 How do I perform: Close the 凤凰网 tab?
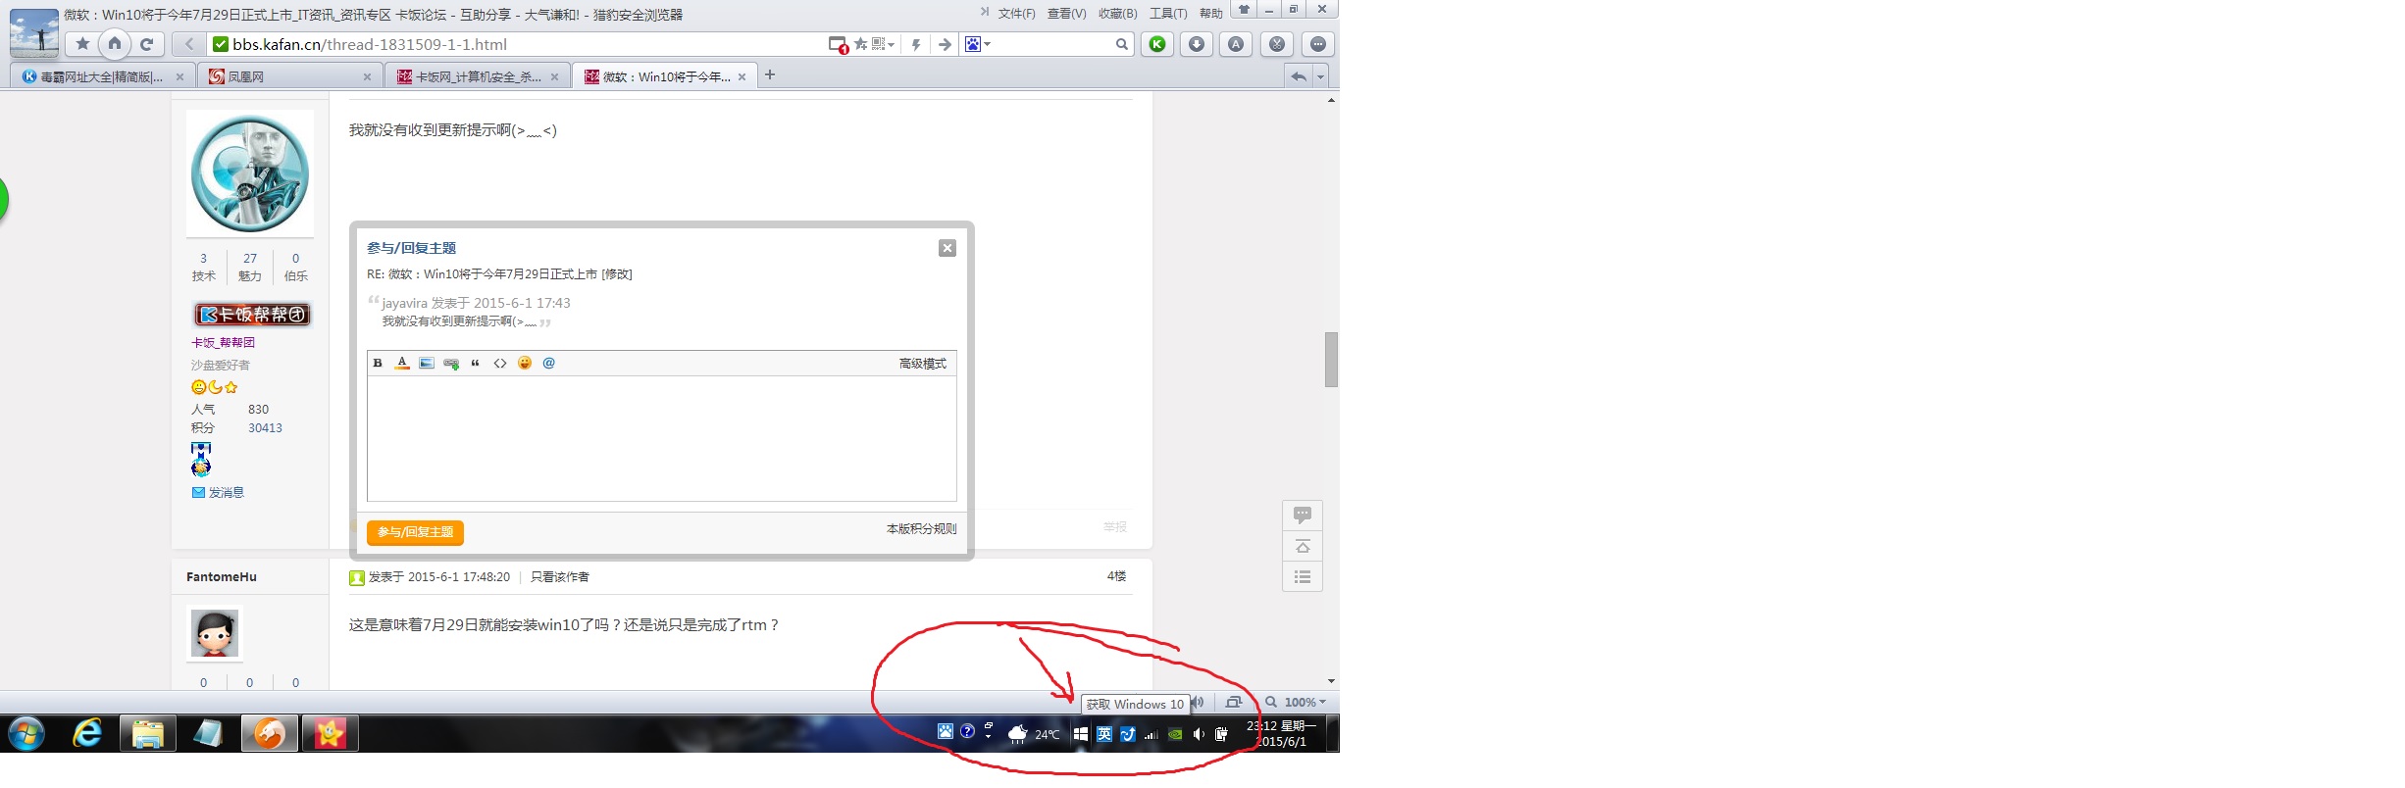click(x=367, y=76)
